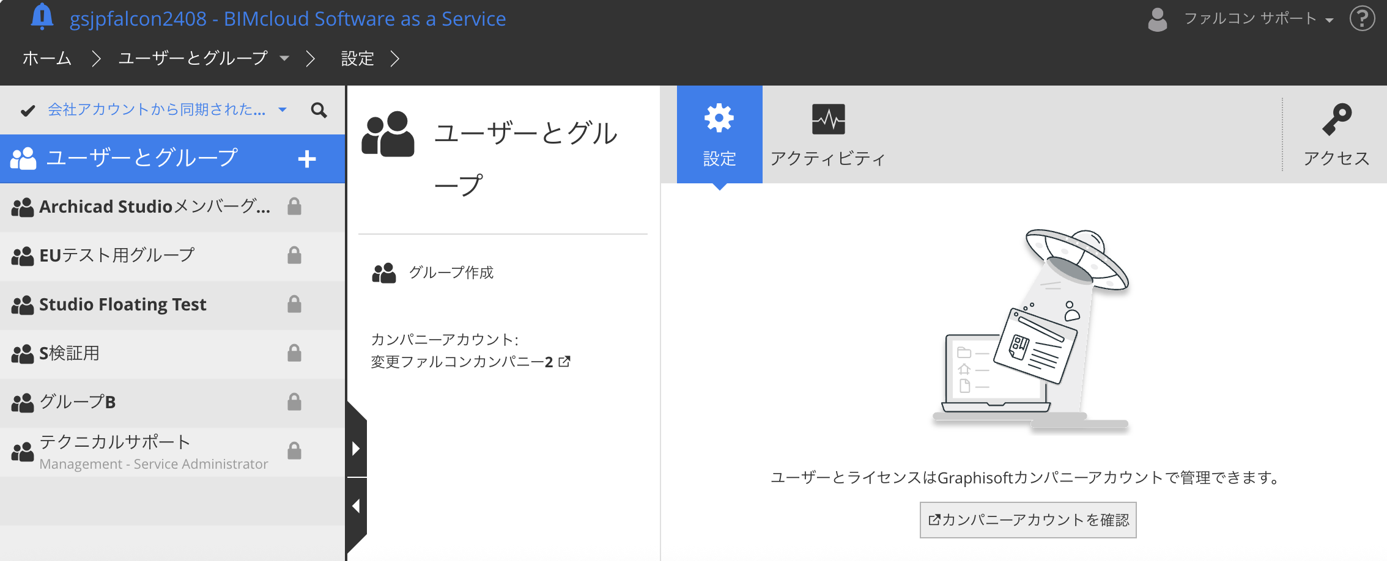The width and height of the screenshot is (1387, 561).
Task: Click the lock icon for S検証用
Action: 294,353
